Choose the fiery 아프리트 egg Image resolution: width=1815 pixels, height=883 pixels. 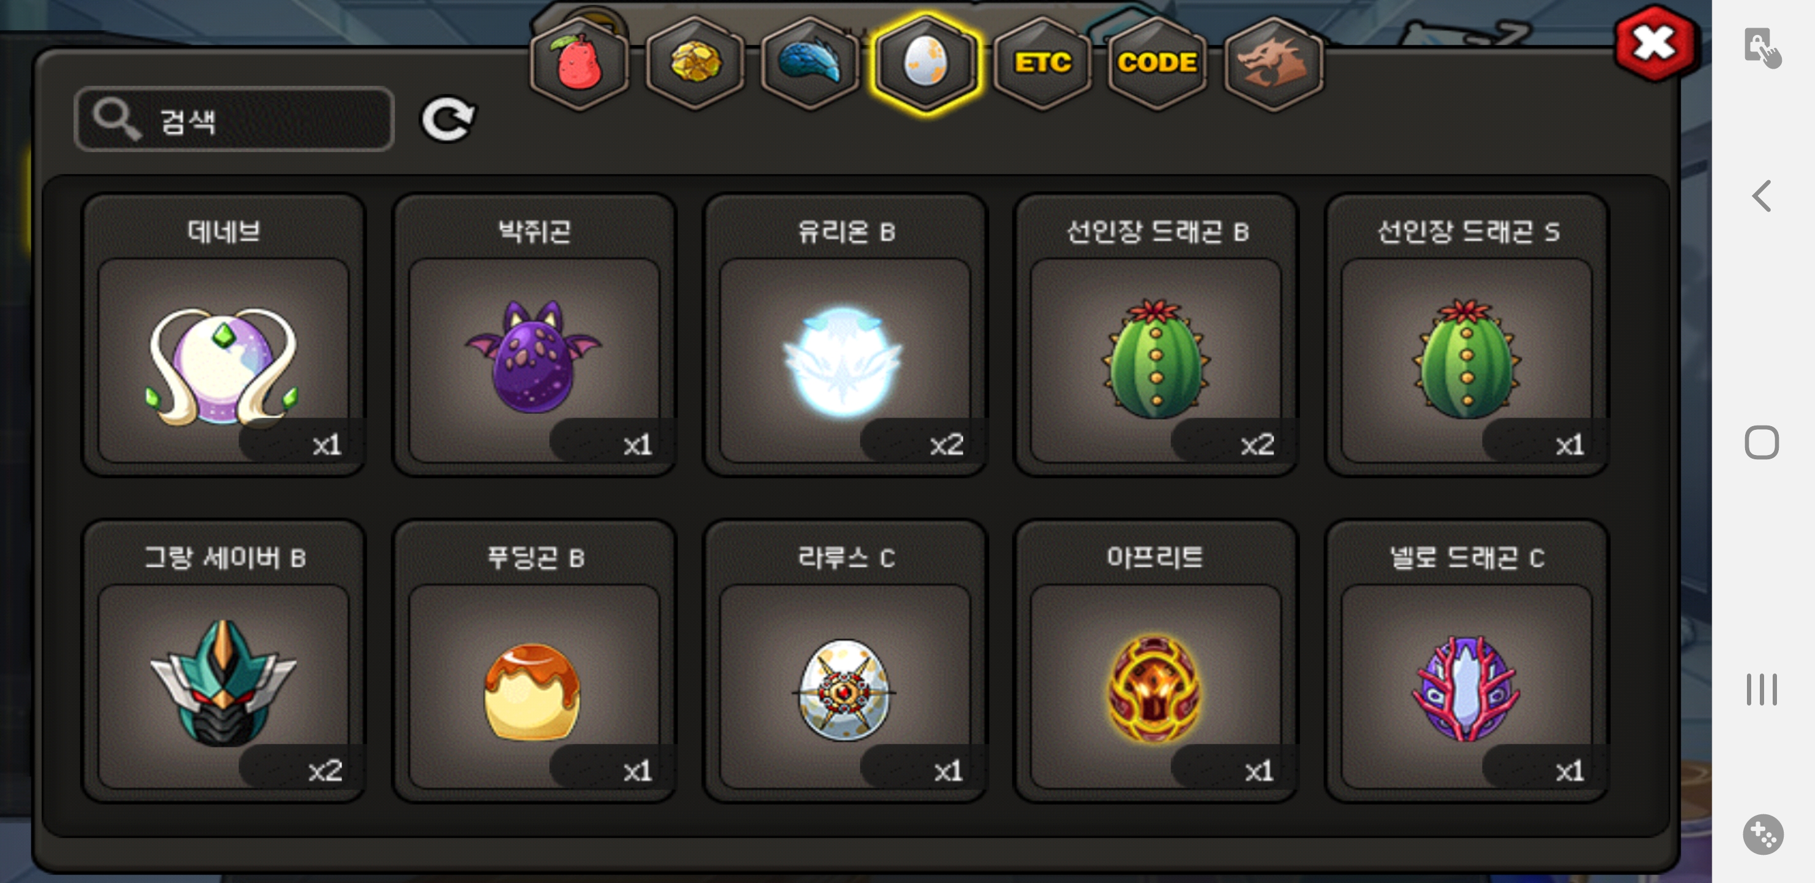tap(1155, 661)
